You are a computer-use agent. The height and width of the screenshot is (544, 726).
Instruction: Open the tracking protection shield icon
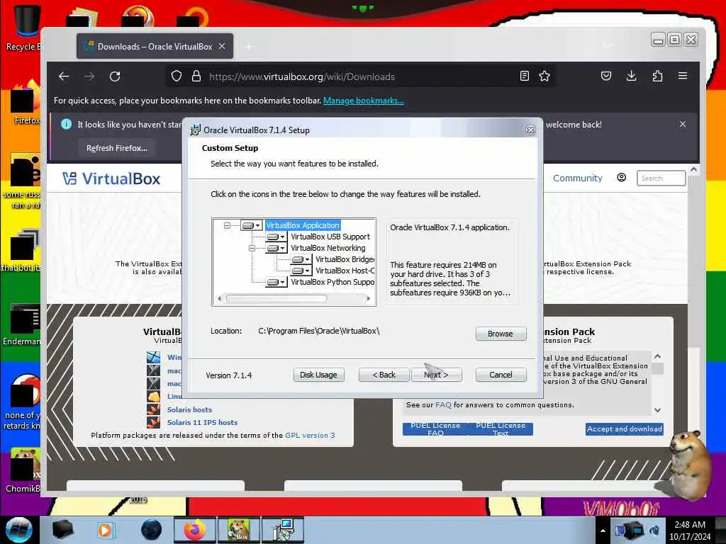[x=177, y=76]
